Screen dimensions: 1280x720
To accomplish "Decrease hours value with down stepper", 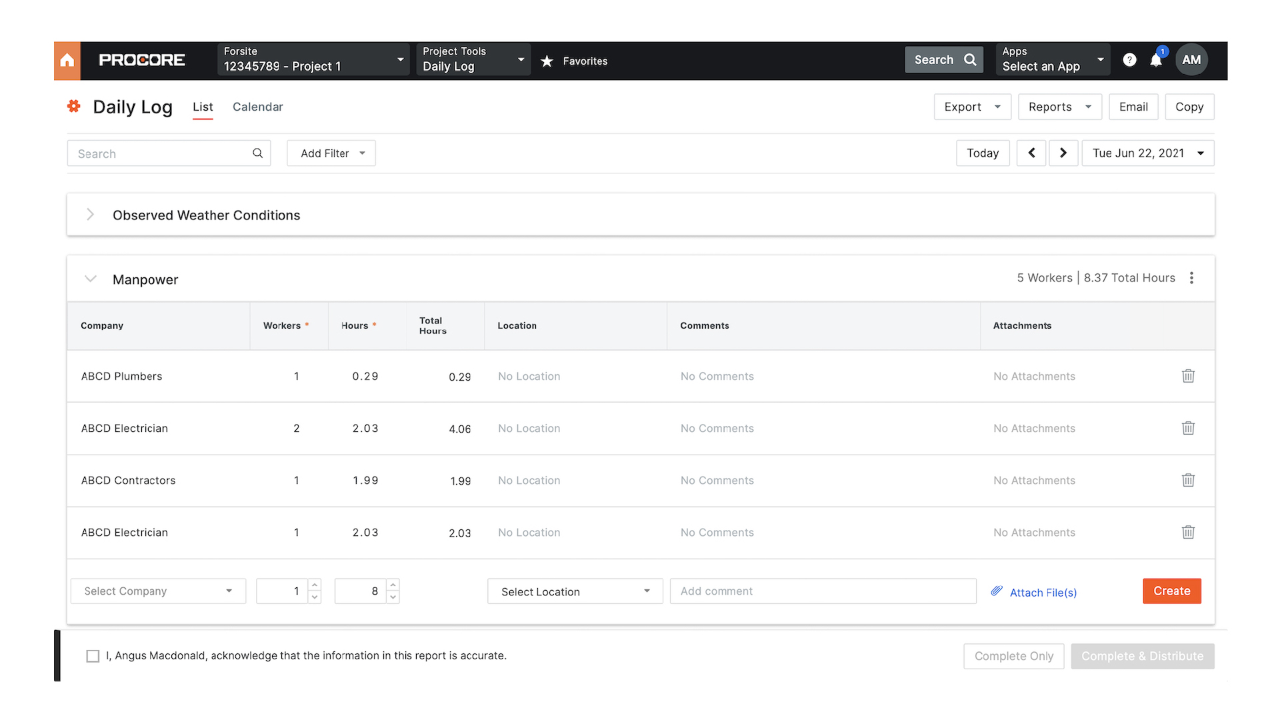I will coord(393,597).
